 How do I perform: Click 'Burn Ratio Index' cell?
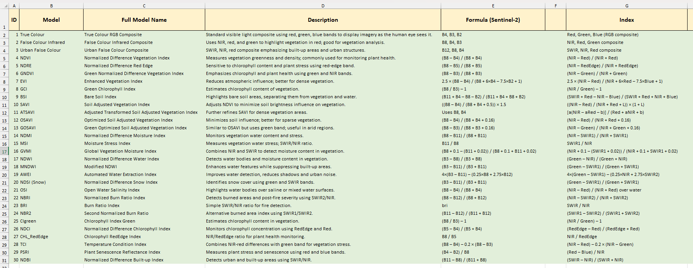click(x=144, y=205)
